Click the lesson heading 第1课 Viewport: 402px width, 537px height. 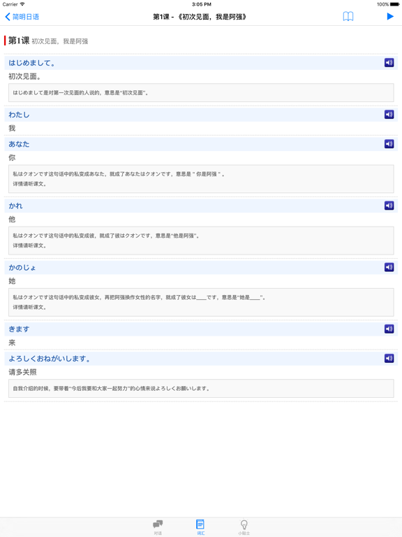click(x=19, y=41)
